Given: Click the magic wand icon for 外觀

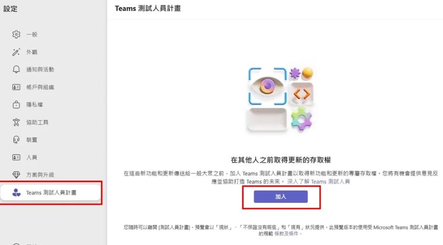Looking at the screenshot, I should click(16, 52).
